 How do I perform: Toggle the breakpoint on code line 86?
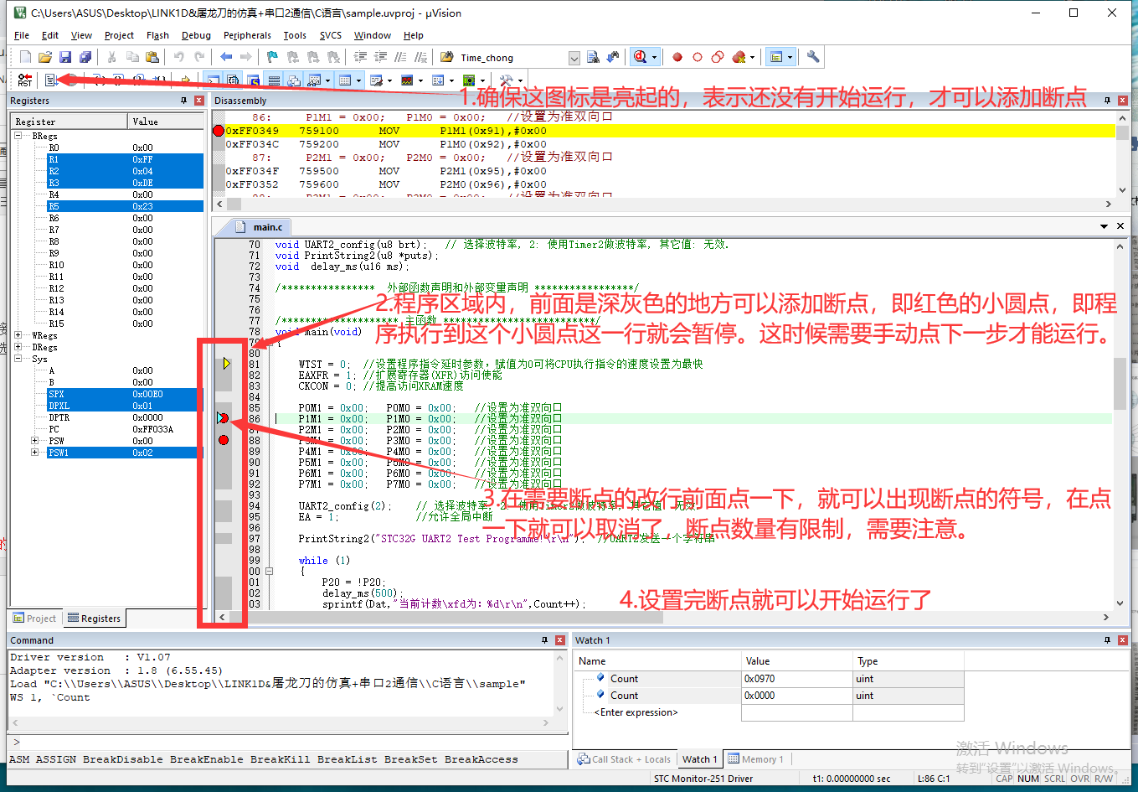(x=223, y=418)
